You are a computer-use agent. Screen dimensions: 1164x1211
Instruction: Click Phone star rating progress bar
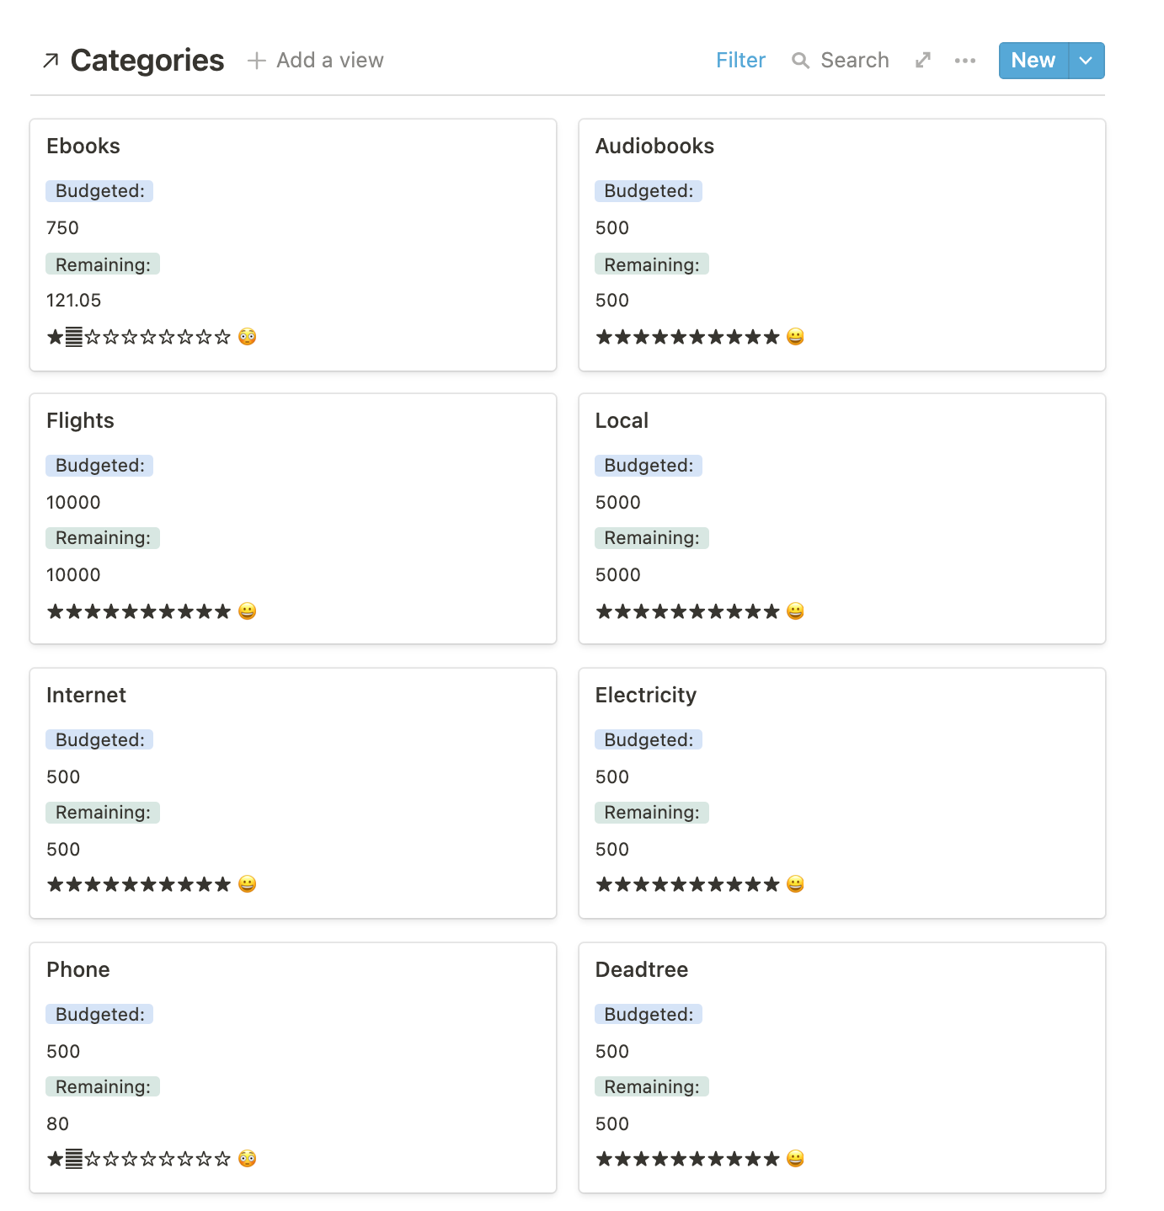coord(139,1159)
